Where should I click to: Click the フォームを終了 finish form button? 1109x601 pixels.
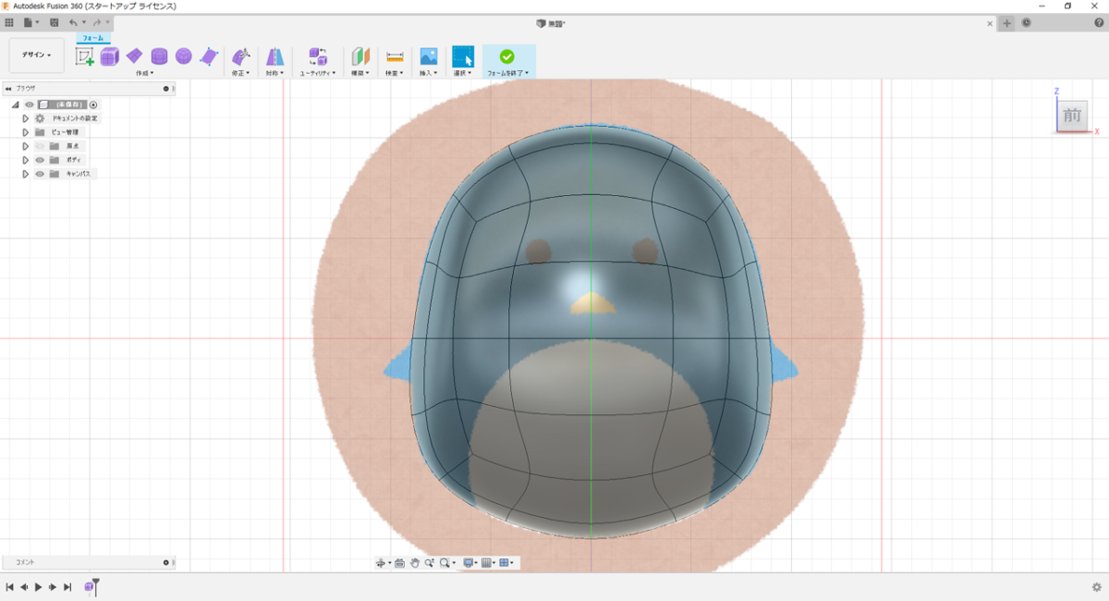click(x=508, y=61)
